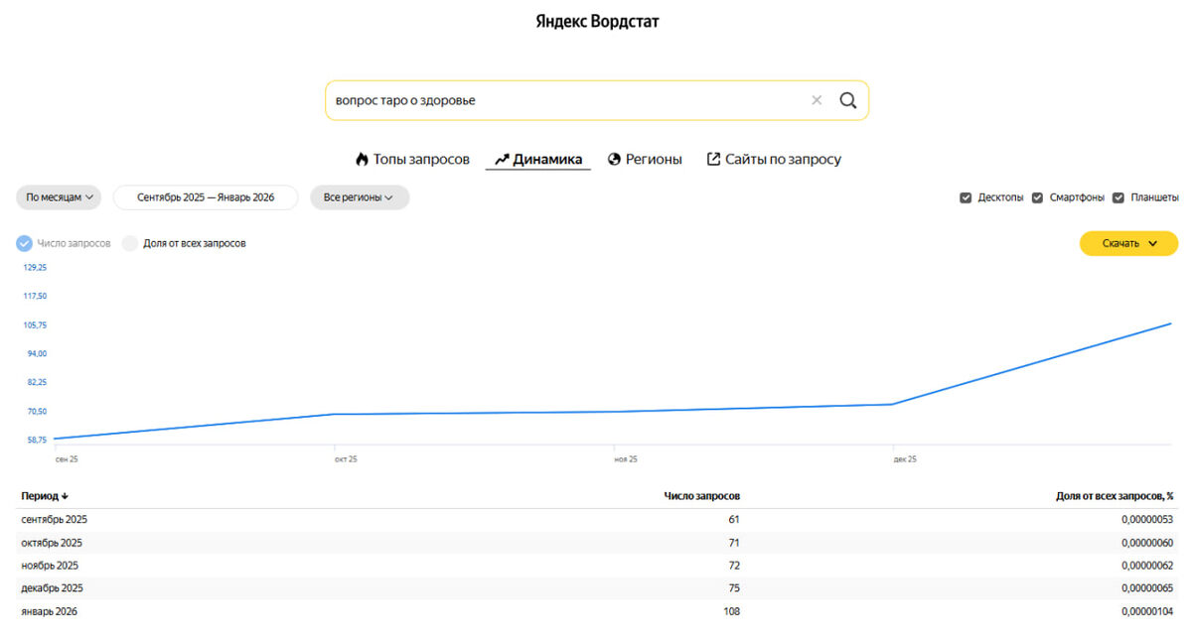Click the октябрь 2025 row label
1192x641 pixels.
(52, 543)
